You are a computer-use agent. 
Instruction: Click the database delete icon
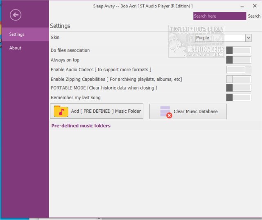click(166, 112)
